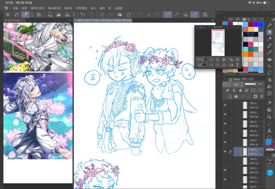Click the stepper arrows beside the highlighted pen-tablet icon
The image size is (275, 189).
click(32, 15)
